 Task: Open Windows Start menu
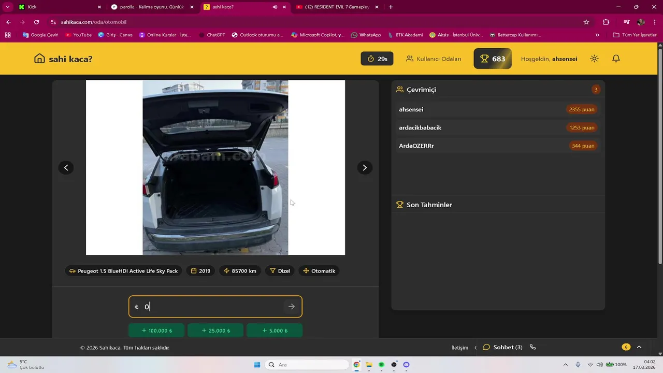pos(257,365)
